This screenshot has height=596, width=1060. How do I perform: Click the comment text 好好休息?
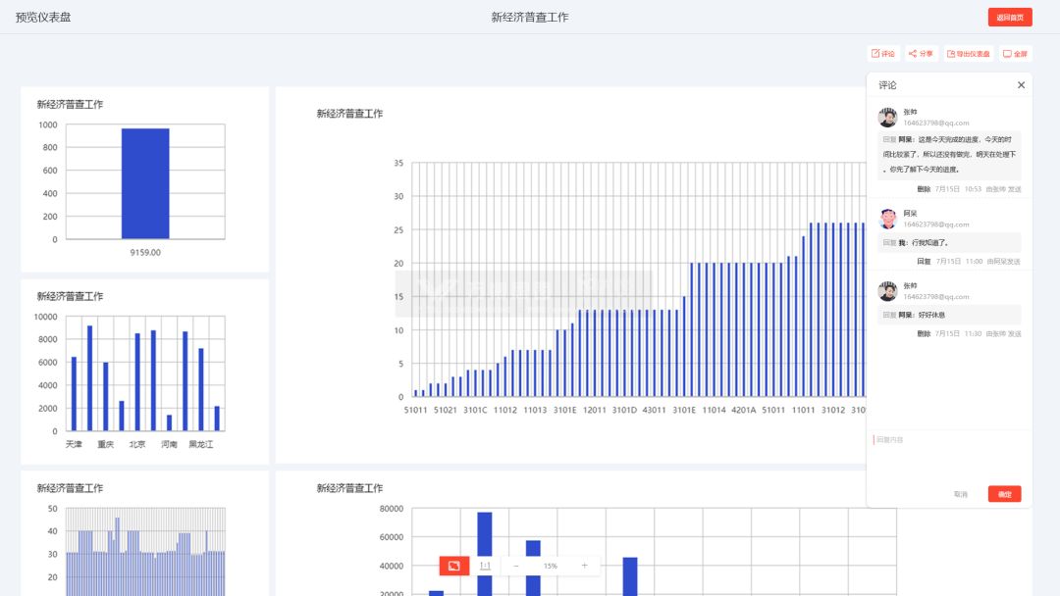(x=931, y=315)
